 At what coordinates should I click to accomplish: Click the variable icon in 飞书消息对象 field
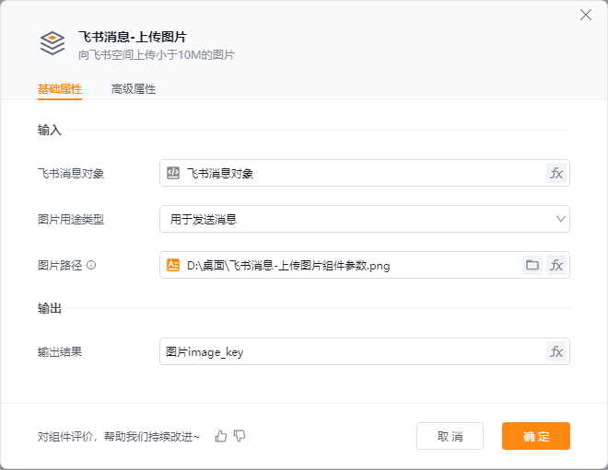coord(173,173)
